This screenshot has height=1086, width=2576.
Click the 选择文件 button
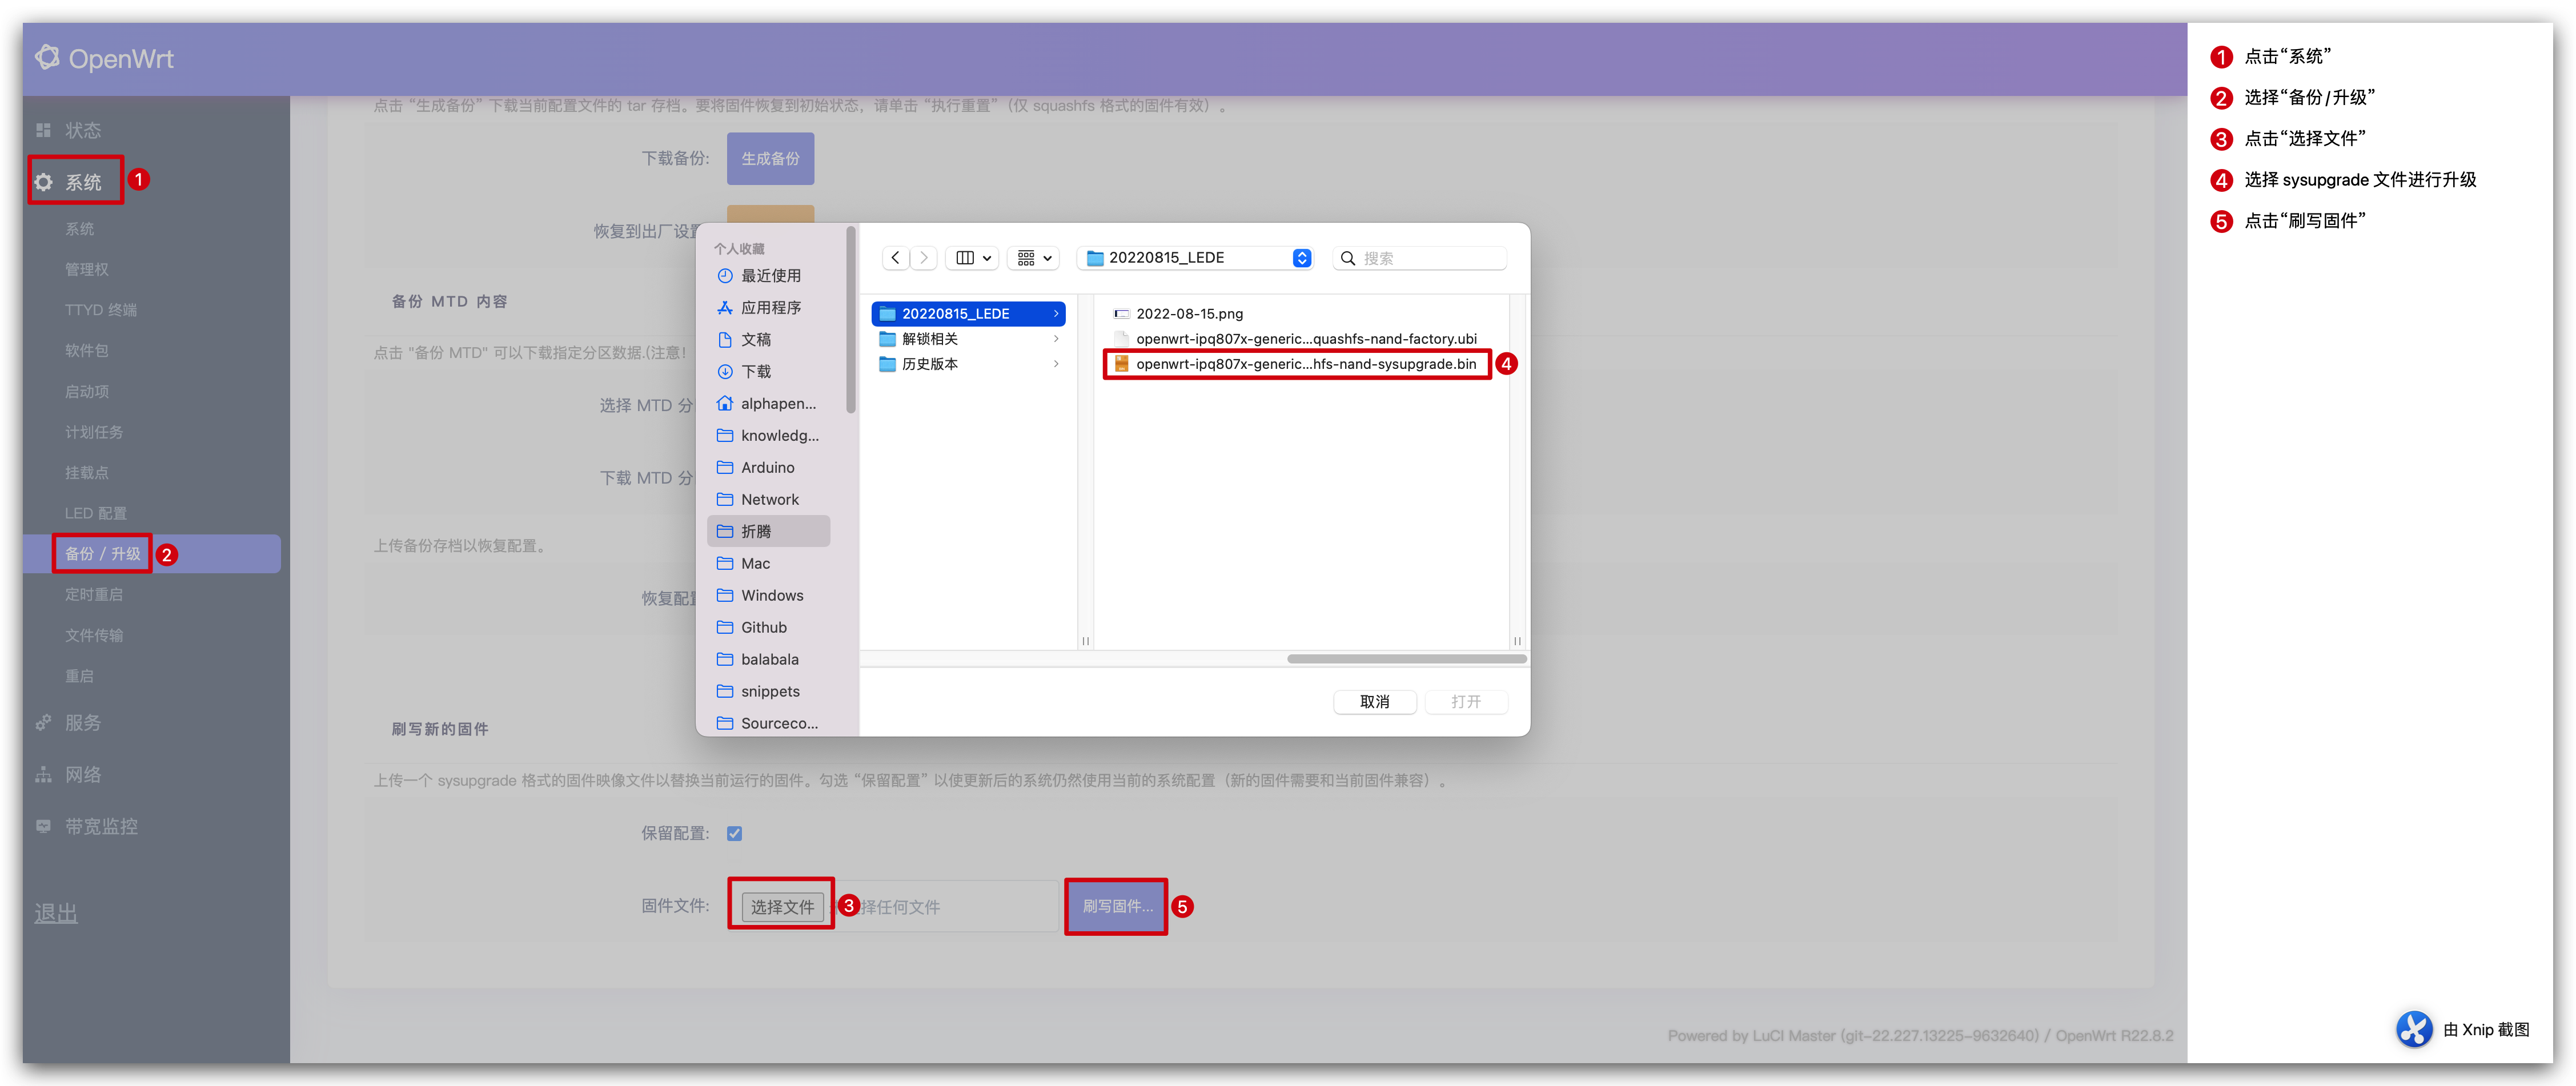point(782,907)
